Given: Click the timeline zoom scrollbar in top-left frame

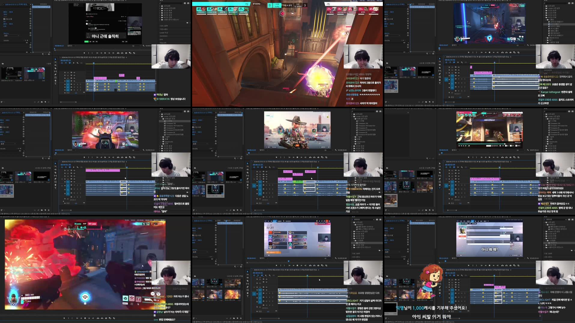Looking at the screenshot, I should pyautogui.click(x=68, y=102).
